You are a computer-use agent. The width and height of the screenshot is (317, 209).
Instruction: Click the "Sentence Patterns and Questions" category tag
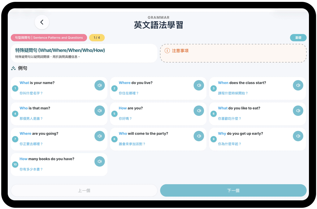pyautogui.click(x=49, y=38)
